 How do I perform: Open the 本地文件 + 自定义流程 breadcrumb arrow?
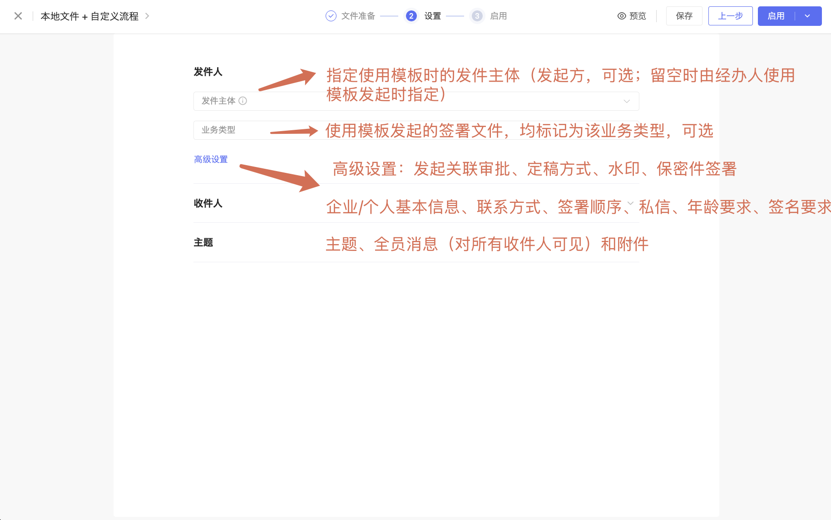[x=147, y=16]
